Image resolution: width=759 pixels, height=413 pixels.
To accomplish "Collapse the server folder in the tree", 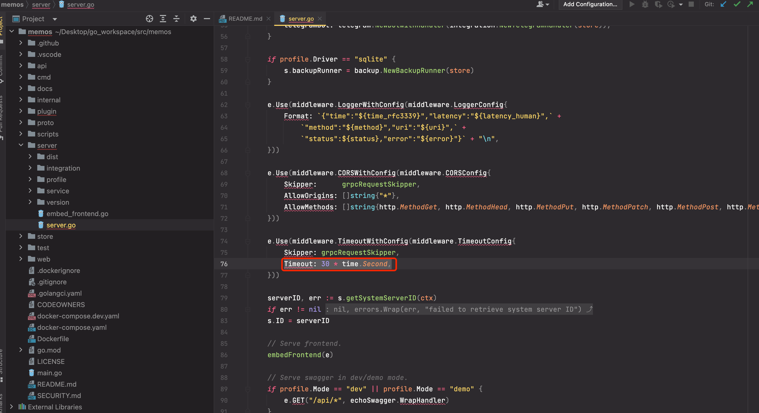I will point(21,145).
